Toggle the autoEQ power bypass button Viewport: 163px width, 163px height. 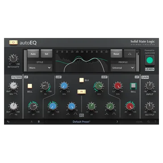coord(13,42)
